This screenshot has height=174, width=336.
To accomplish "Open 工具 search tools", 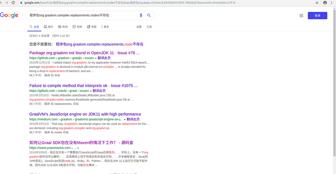I will coord(149,27).
